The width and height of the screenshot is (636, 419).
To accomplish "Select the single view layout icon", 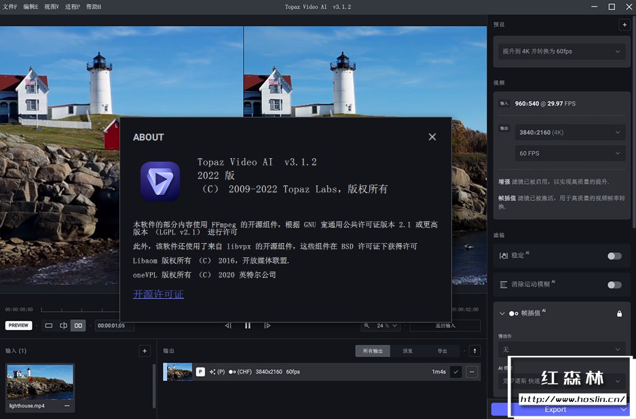I will pyautogui.click(x=49, y=325).
